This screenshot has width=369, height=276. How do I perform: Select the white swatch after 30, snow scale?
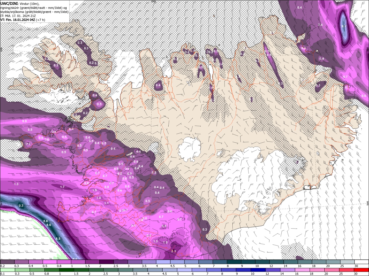tap(361, 262)
